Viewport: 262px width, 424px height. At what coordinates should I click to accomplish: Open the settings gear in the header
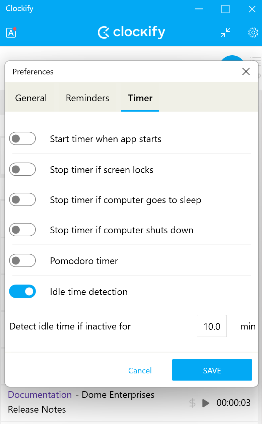253,32
